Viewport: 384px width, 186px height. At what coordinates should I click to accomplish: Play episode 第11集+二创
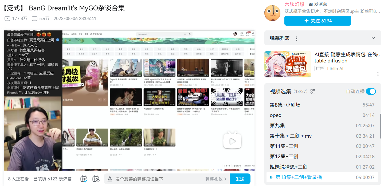[x=322, y=146]
